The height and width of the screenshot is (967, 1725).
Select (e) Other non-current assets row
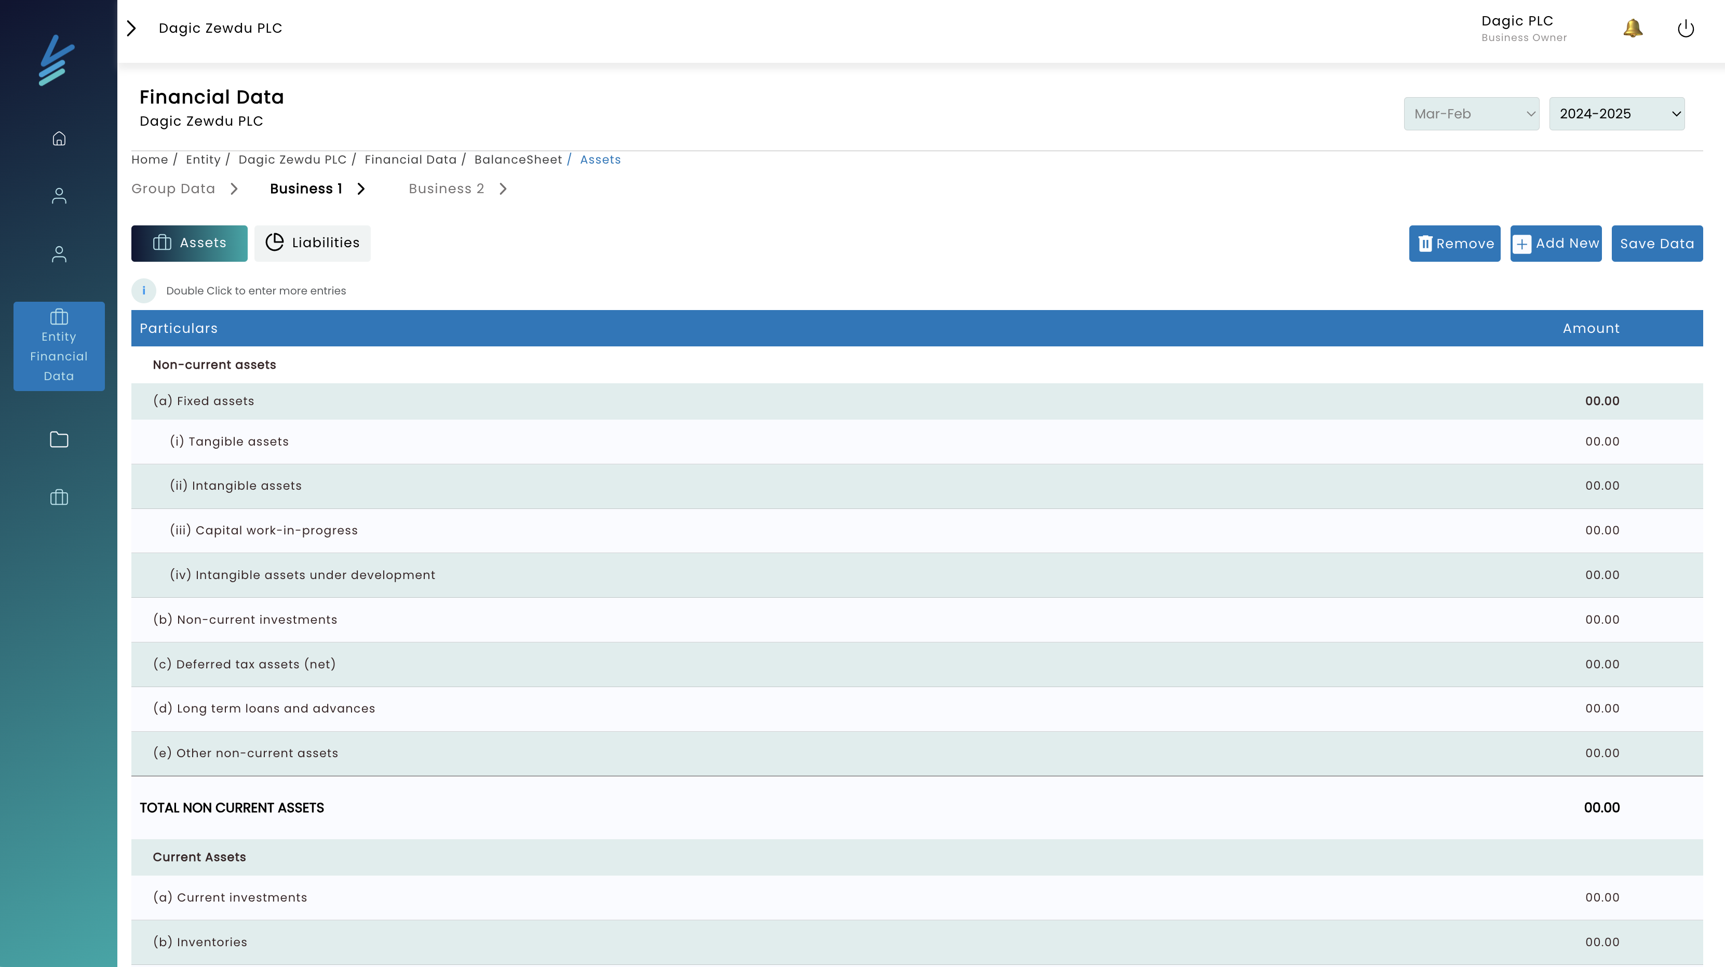917,754
